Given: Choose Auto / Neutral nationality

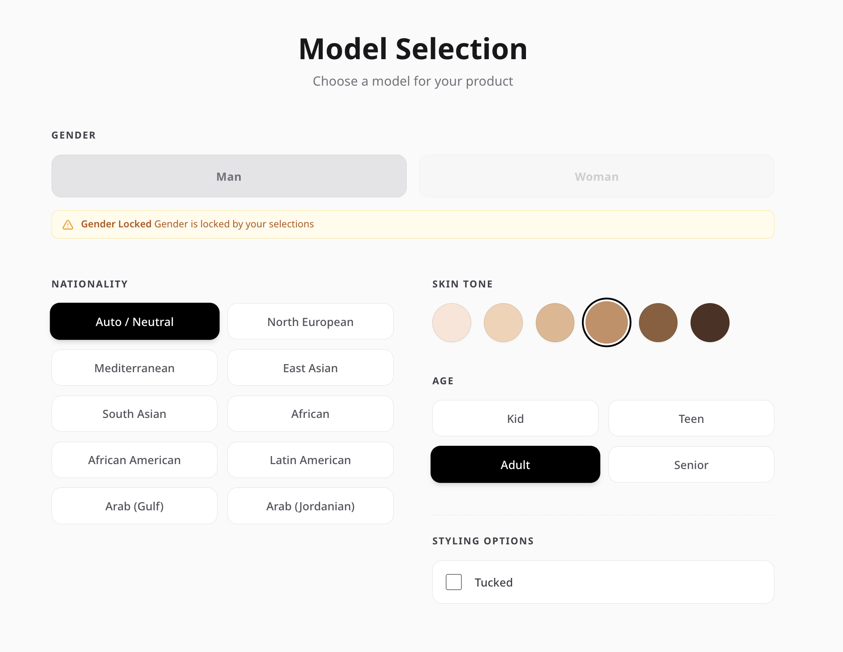Looking at the screenshot, I should click(135, 322).
